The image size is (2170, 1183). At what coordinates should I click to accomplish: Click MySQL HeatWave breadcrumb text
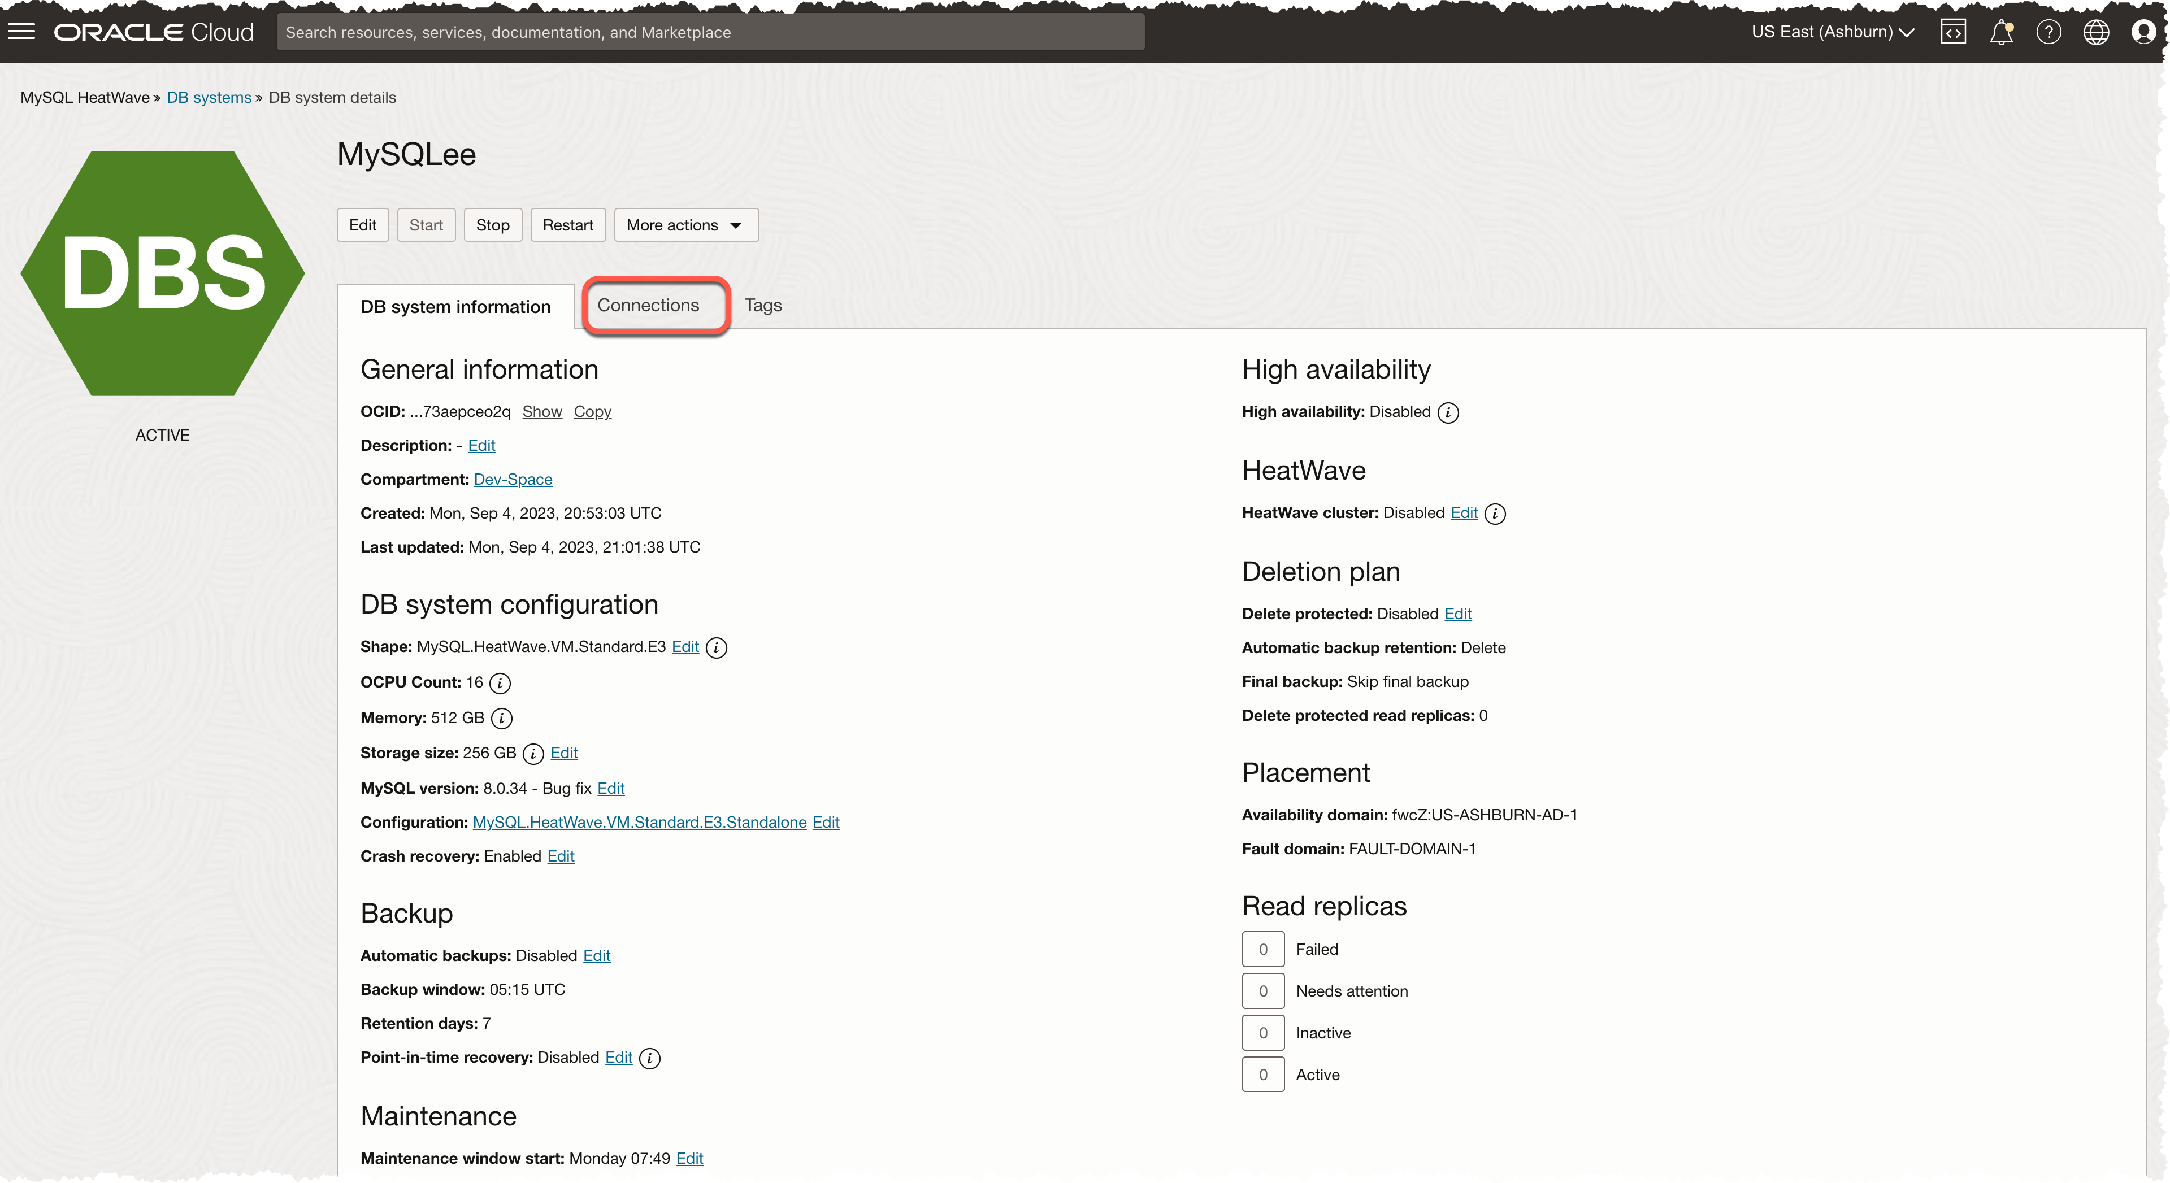84,98
